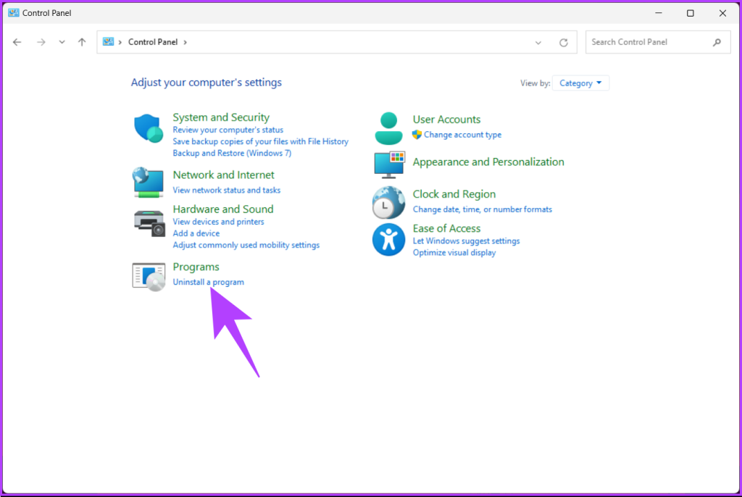Open the breadcrumb arrow after Control Panel
Screen dimensions: 742x497
click(185, 42)
